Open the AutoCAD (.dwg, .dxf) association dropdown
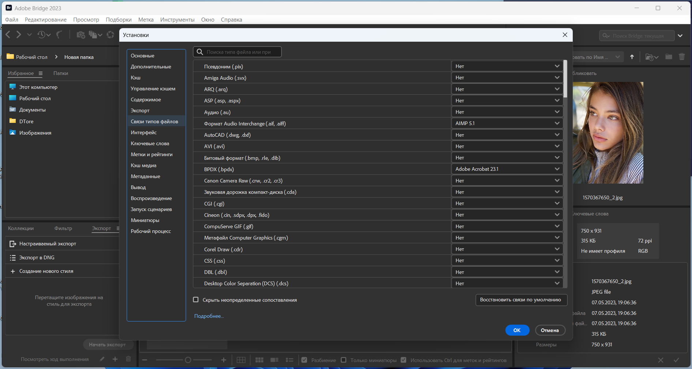692x369 pixels. 507,135
